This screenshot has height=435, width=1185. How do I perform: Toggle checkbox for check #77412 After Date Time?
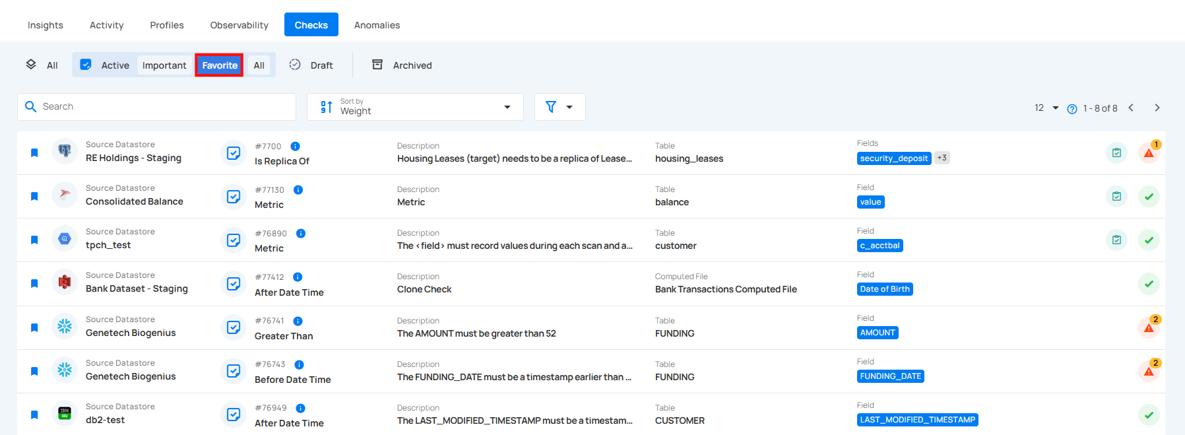coord(234,284)
